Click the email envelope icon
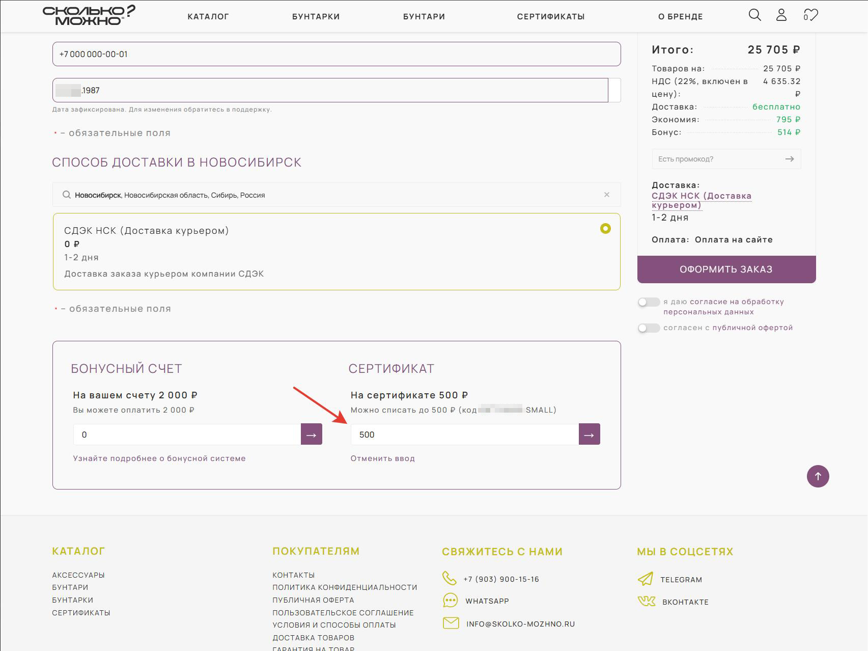 pos(451,623)
